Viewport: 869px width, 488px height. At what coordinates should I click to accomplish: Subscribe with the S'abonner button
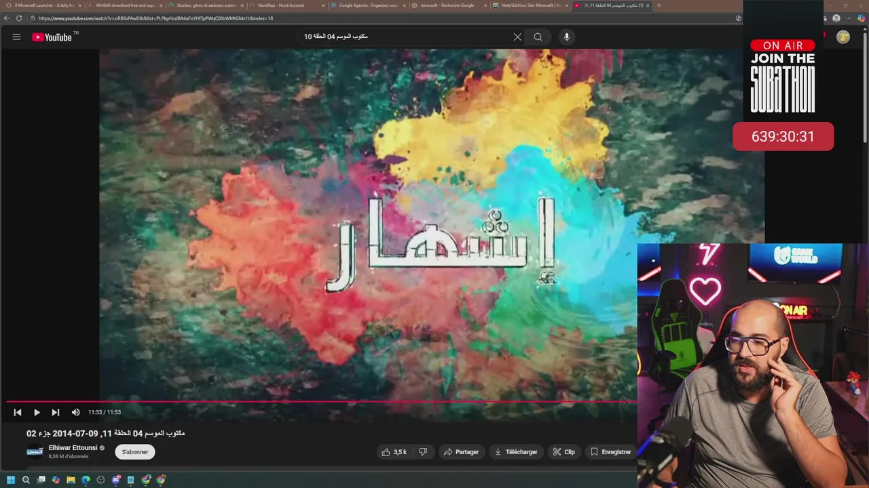(x=135, y=452)
